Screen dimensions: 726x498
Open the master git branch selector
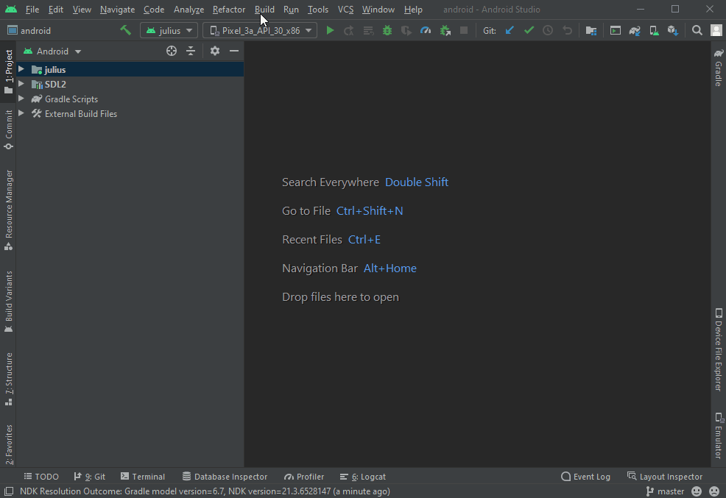click(665, 491)
